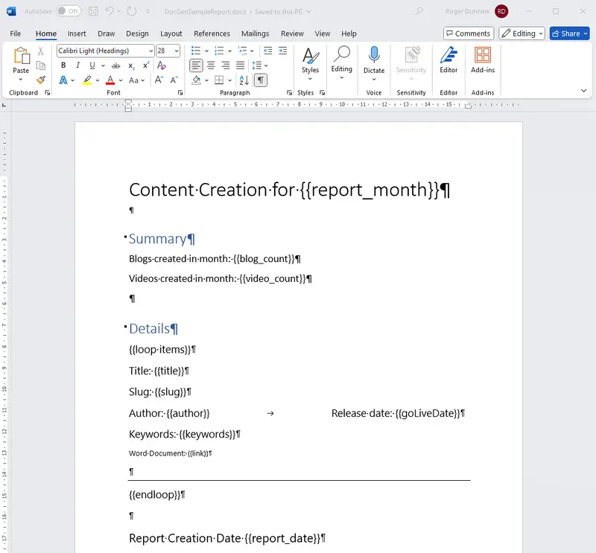
Task: Expand the Paste options arrow
Action: pos(21,80)
